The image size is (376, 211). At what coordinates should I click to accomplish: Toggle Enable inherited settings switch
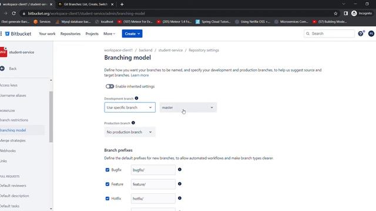click(110, 86)
